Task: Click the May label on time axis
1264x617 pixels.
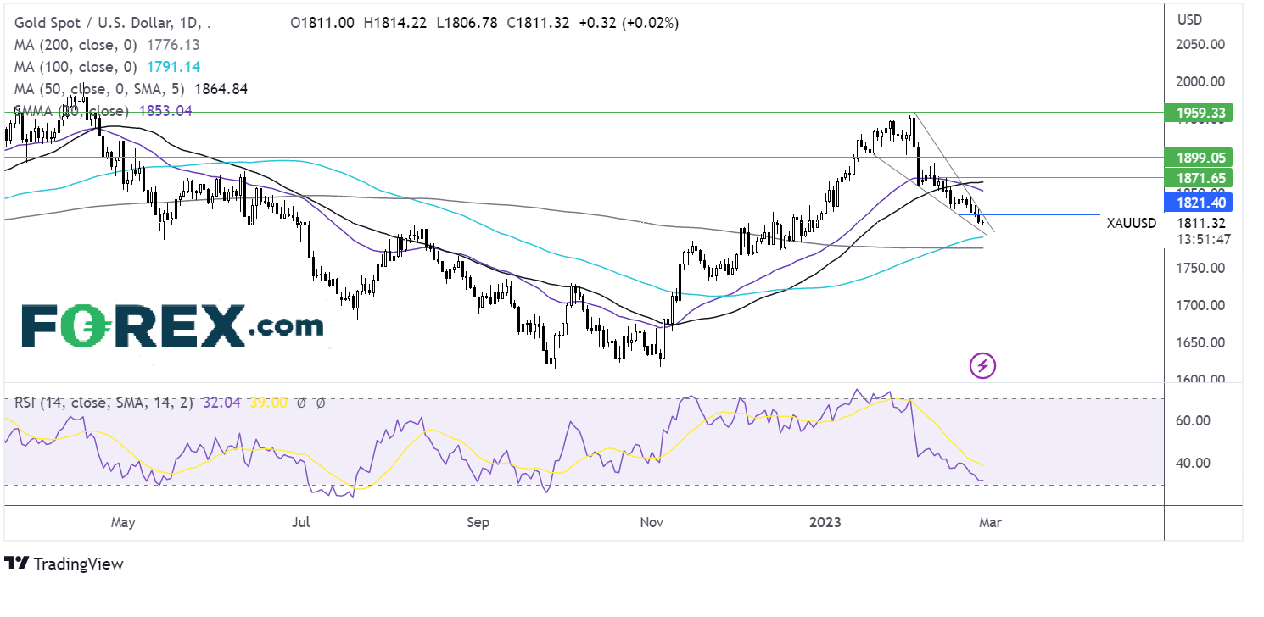Action: click(x=123, y=522)
